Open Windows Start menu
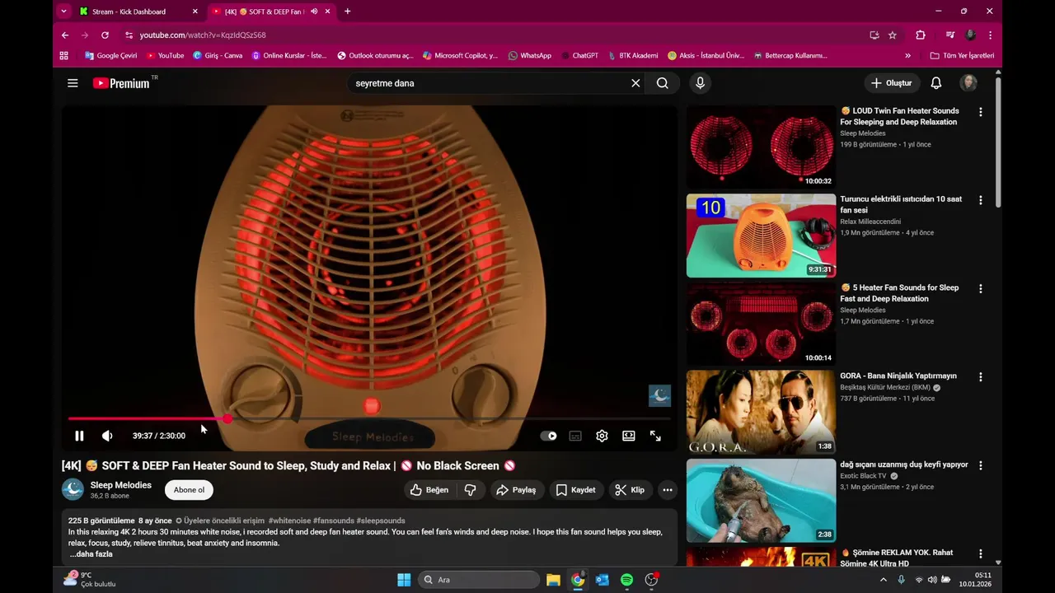 pyautogui.click(x=404, y=580)
